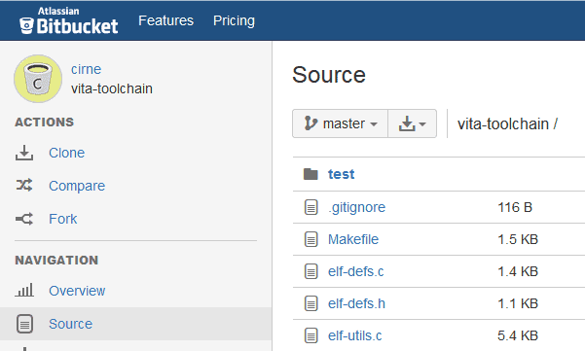The image size is (585, 351).
Task: Click the elf-utils.c file icon
Action: 311,335
